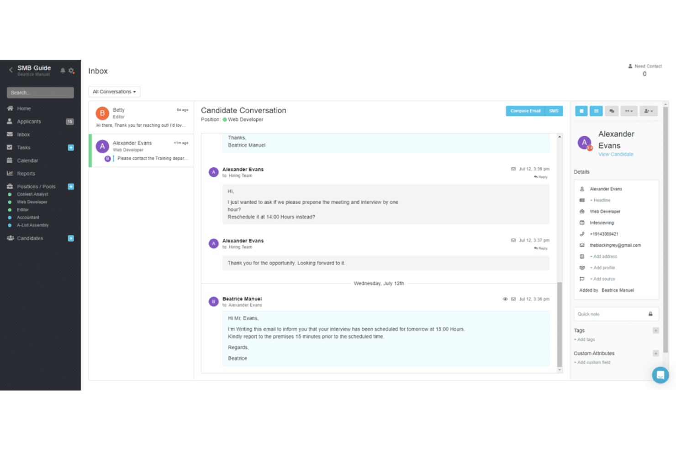Click the back chevron beside SMB Guide

point(11,70)
